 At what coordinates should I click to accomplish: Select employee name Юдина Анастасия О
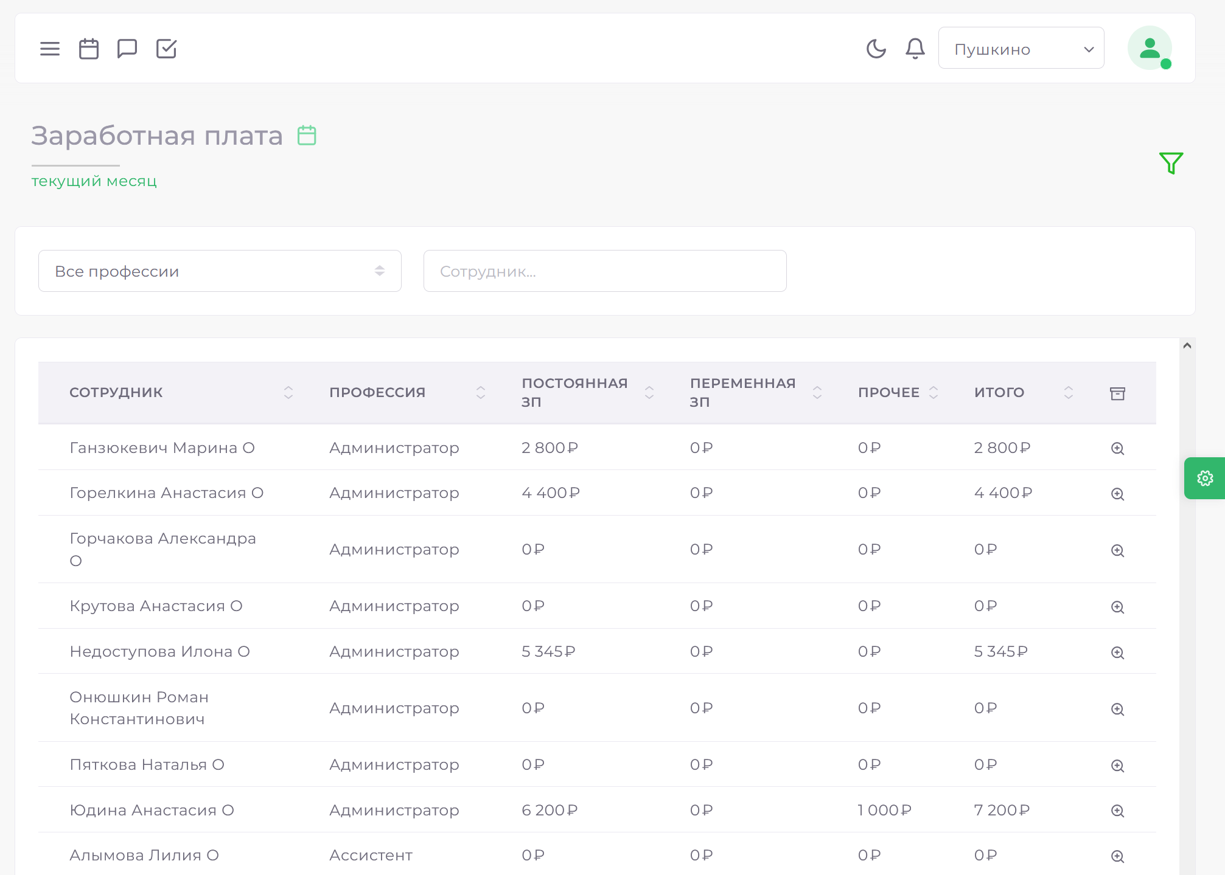click(152, 811)
